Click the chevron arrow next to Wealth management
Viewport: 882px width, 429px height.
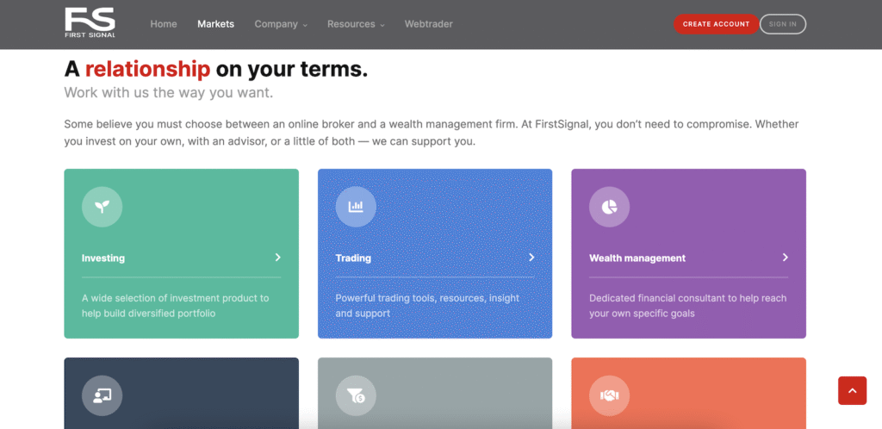tap(785, 258)
